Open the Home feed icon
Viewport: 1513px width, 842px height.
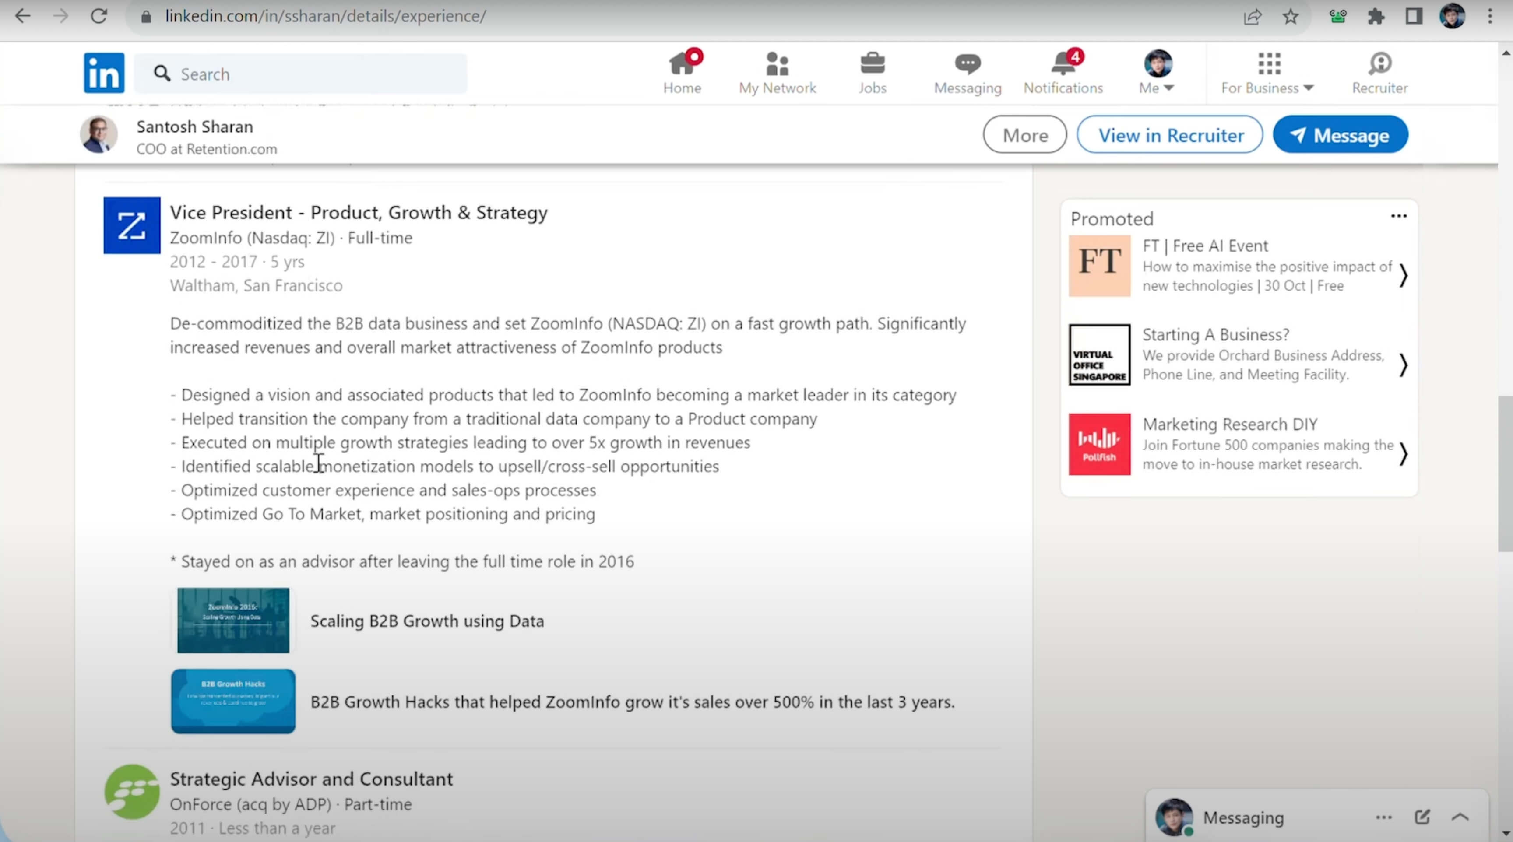[681, 63]
